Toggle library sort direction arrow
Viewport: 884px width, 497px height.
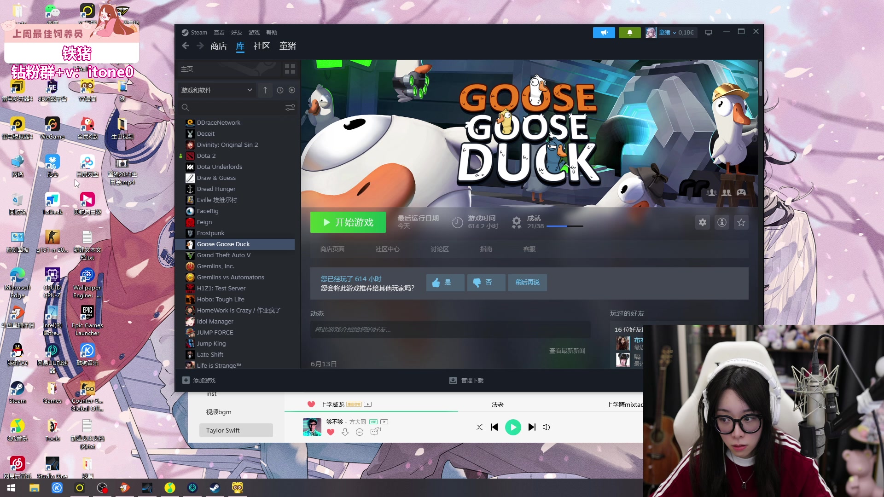coord(265,90)
